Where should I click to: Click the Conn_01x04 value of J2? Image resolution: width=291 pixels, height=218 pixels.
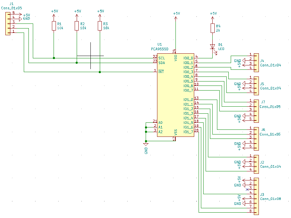point(270,167)
